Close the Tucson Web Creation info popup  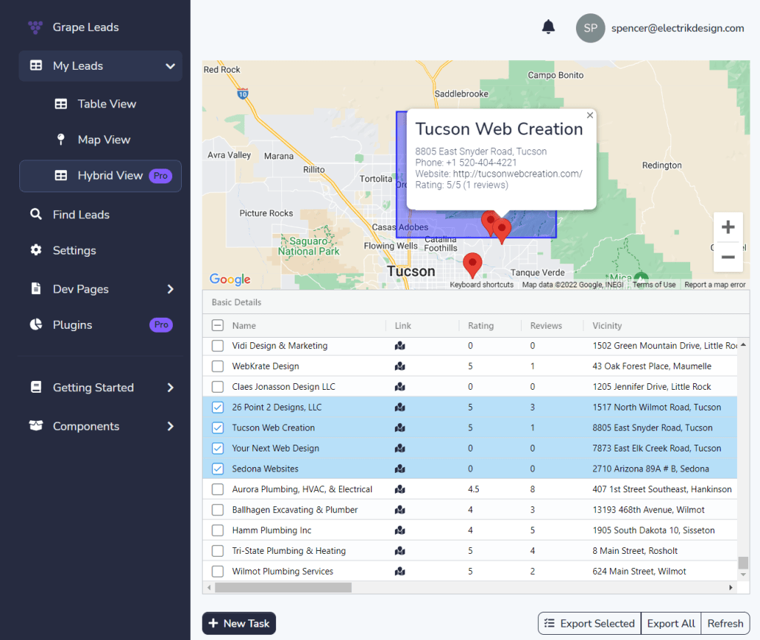coord(590,115)
